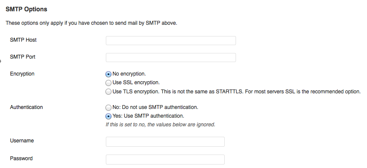The image size is (367, 168).
Task: Click the SMTP Port label
Action: tap(23, 57)
